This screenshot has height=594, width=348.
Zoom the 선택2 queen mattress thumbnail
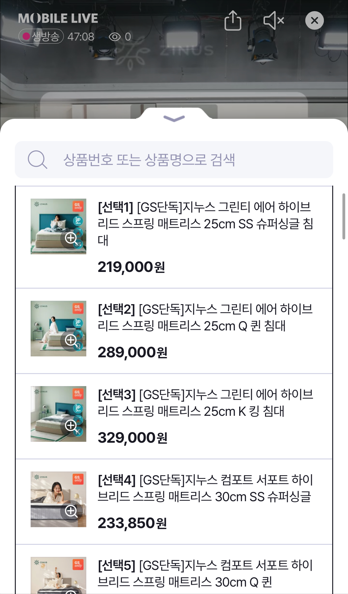click(x=71, y=341)
